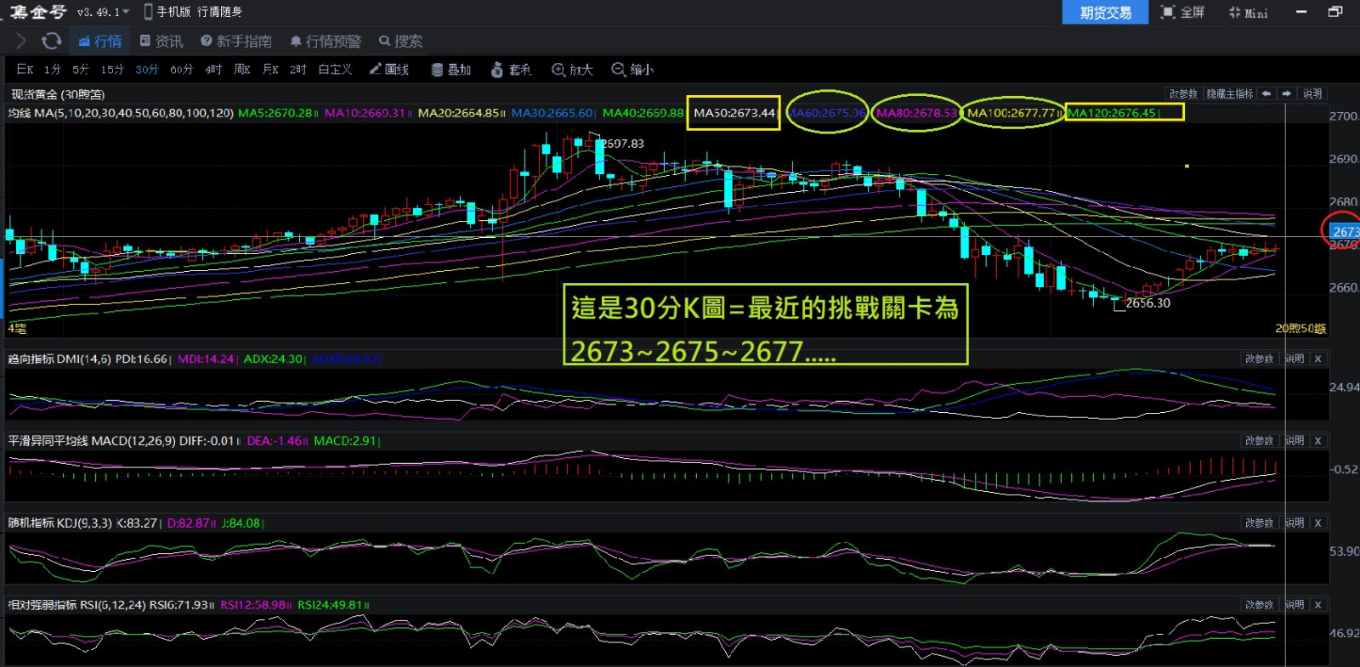
Task: Click the forward chevron next to refresh
Action: tap(21, 41)
